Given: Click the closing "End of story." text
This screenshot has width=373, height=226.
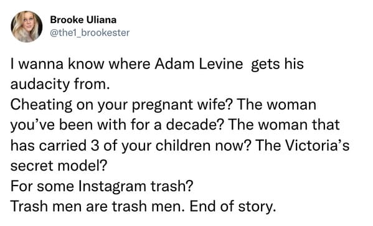Looking at the screenshot, I should (233, 207).
